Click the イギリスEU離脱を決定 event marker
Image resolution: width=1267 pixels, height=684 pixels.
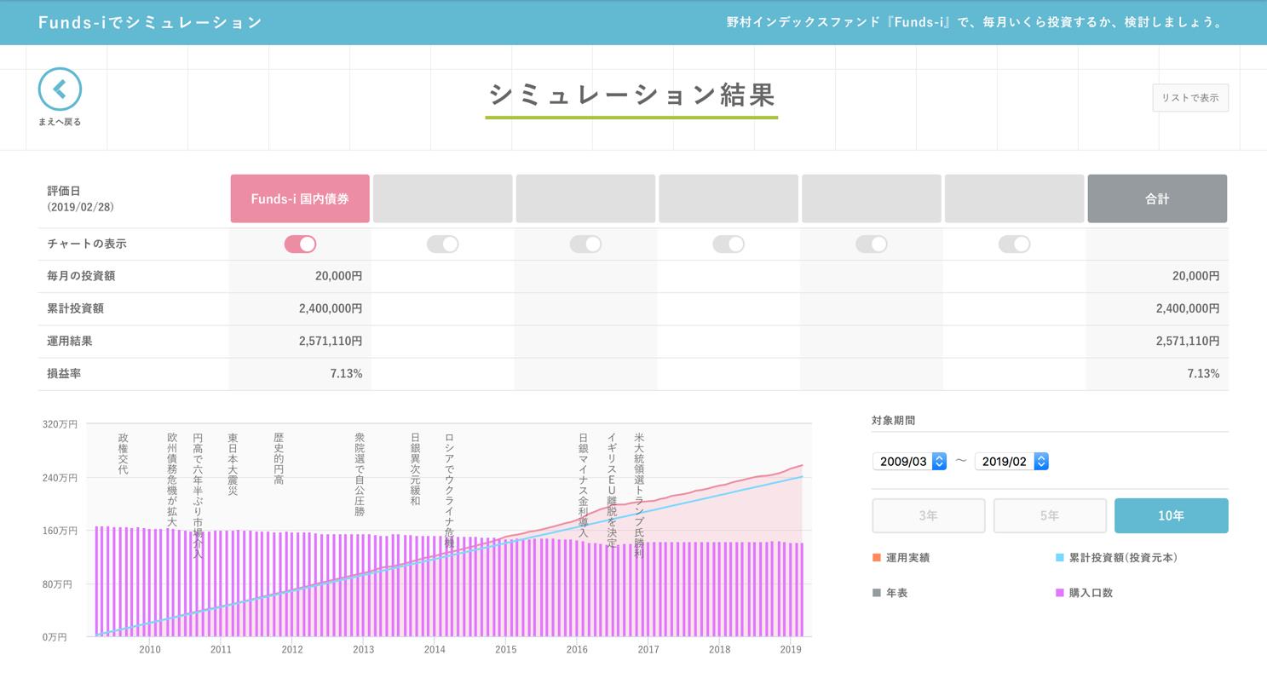[x=612, y=491]
